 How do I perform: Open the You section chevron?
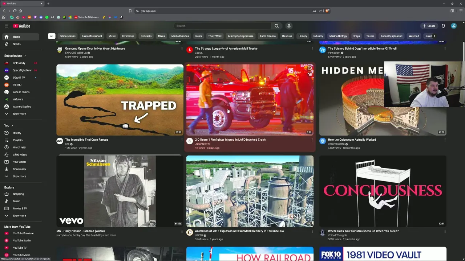(x=12, y=125)
